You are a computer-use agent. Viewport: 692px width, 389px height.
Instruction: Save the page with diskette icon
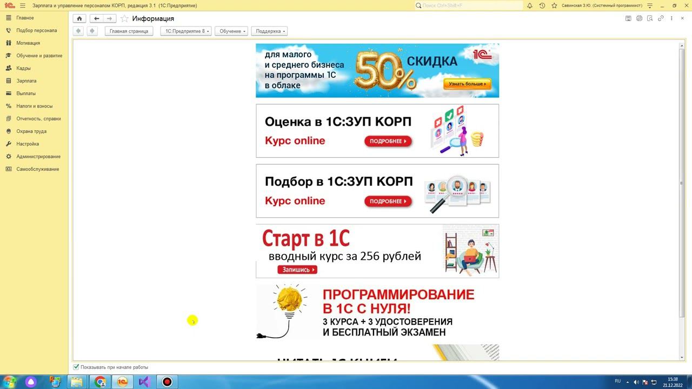click(628, 18)
